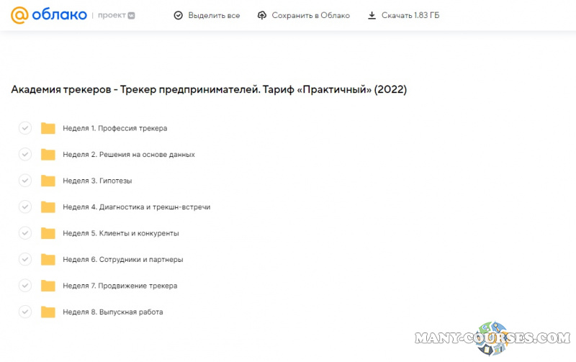The image size is (576, 362).
Task: Open the Неделя 8. Выпускная работа link
Action: (112, 312)
